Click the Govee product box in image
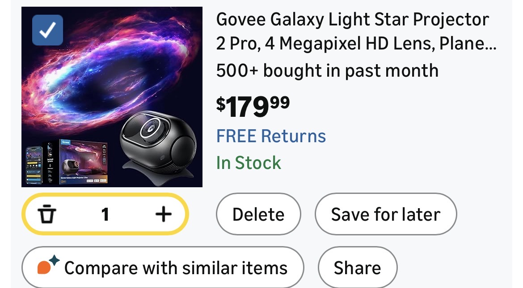Viewport: 523px width, 288px height. (83, 161)
